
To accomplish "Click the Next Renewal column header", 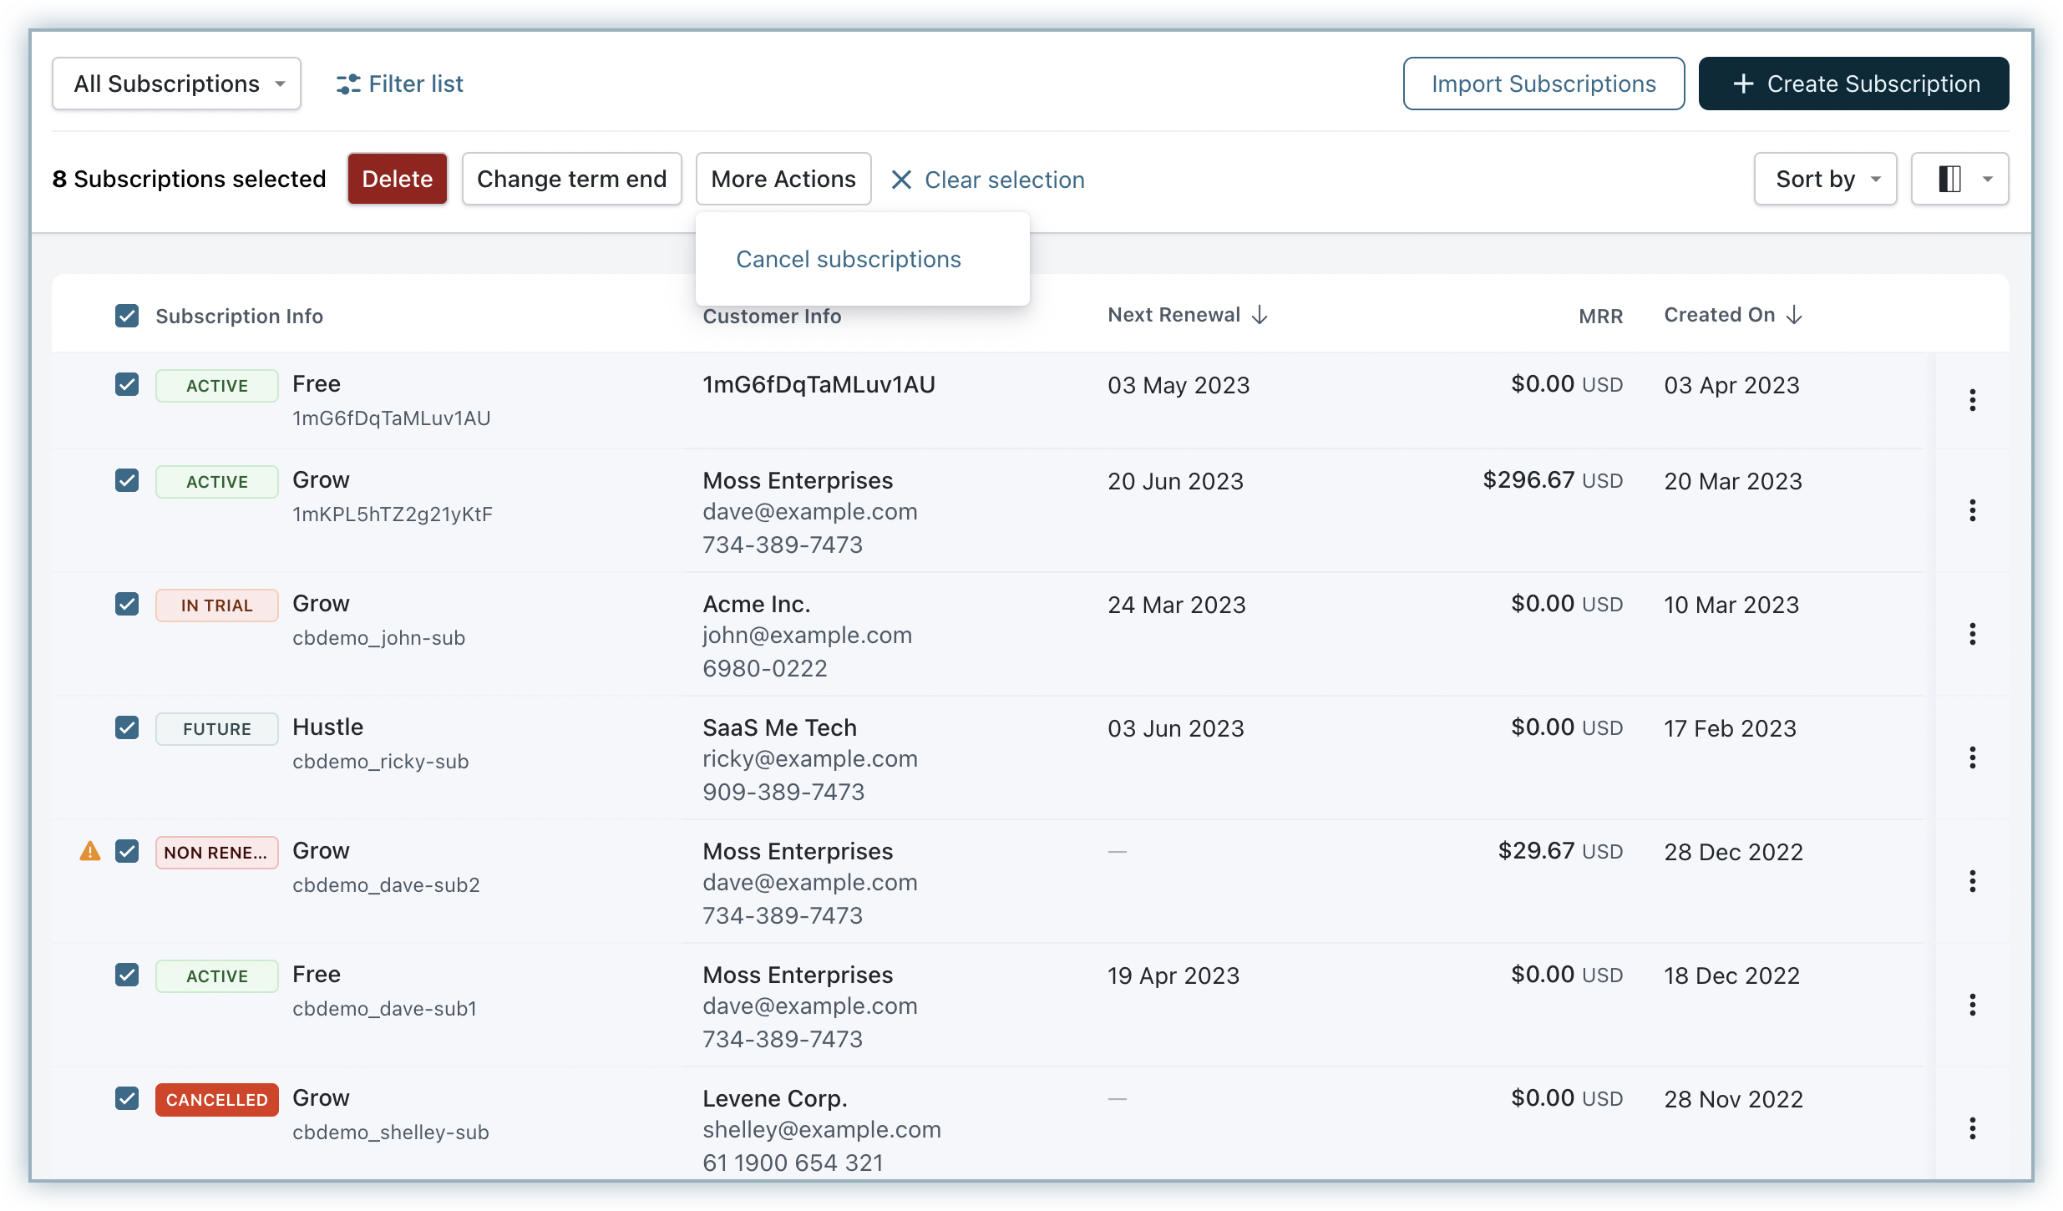I will [x=1173, y=315].
